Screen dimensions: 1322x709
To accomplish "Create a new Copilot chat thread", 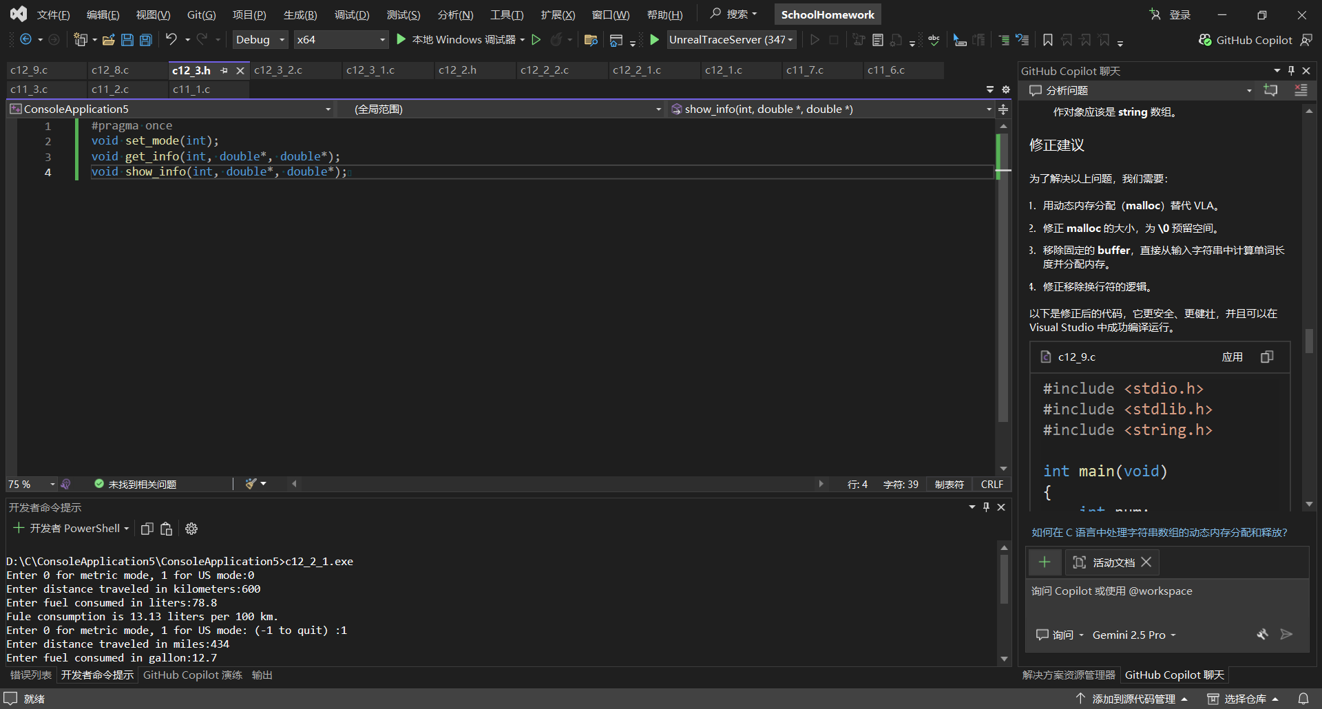I will (1270, 90).
